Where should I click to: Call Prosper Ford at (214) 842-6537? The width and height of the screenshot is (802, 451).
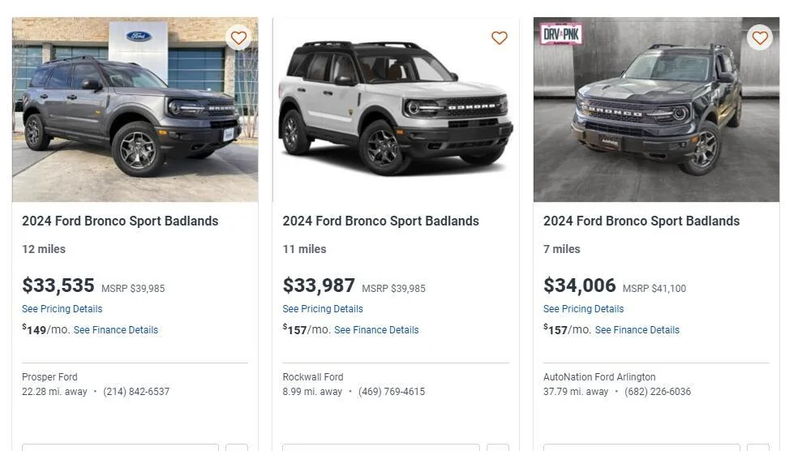(x=136, y=392)
